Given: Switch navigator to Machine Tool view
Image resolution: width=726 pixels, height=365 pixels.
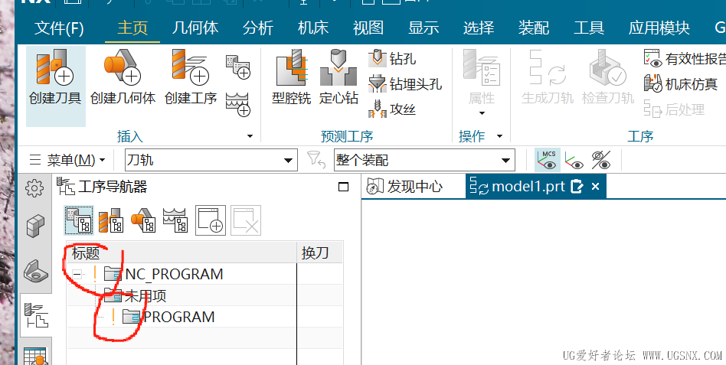Looking at the screenshot, I should 111,220.
